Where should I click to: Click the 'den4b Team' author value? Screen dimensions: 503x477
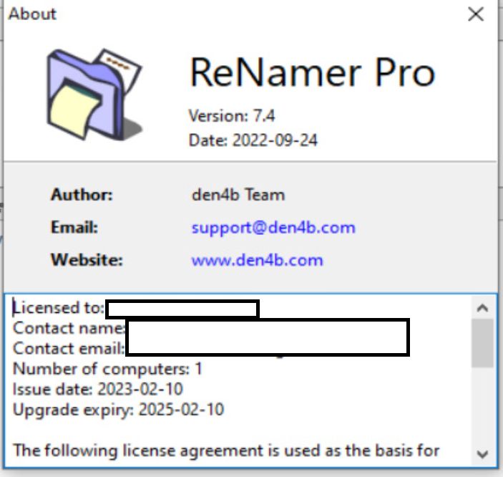238,195
